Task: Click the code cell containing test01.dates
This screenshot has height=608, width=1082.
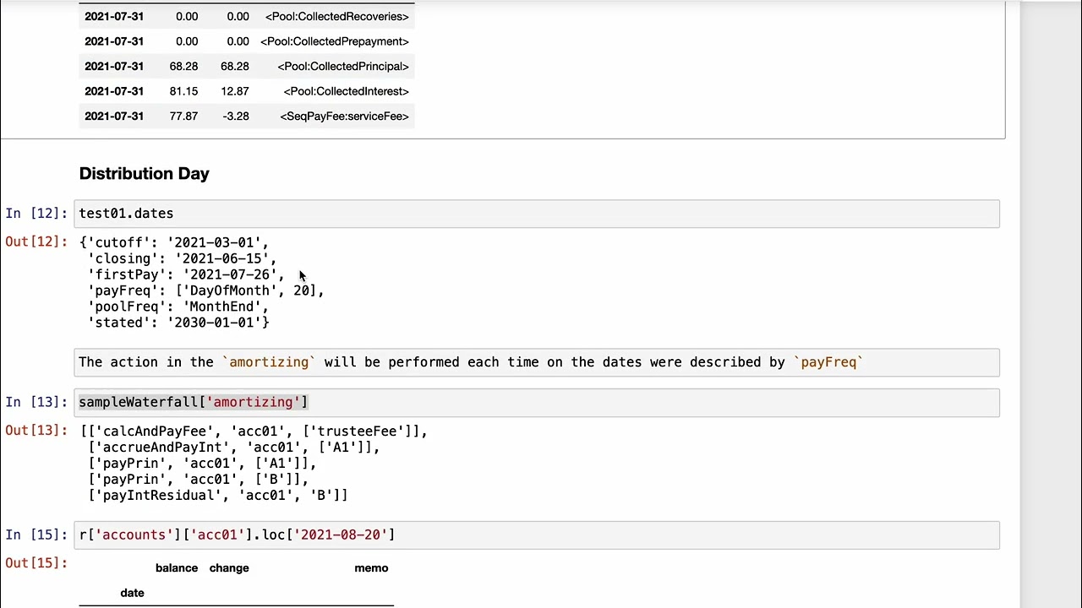Action: coord(537,214)
